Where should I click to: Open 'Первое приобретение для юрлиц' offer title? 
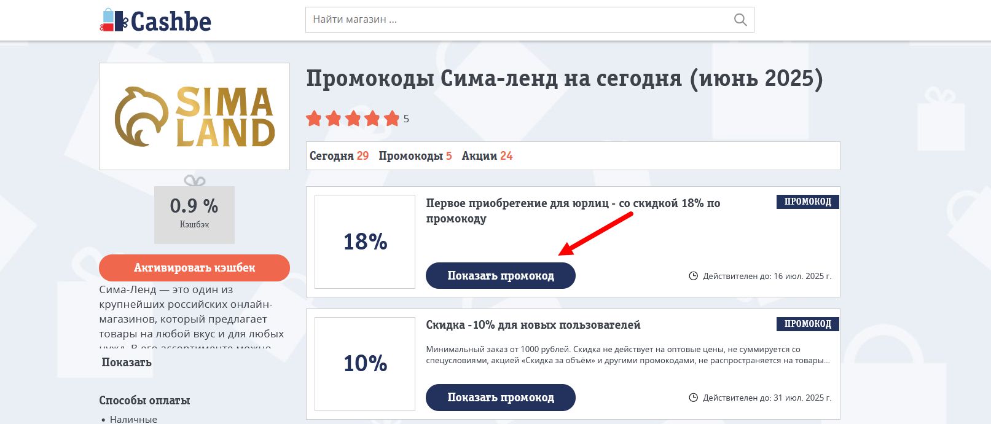pyautogui.click(x=573, y=211)
